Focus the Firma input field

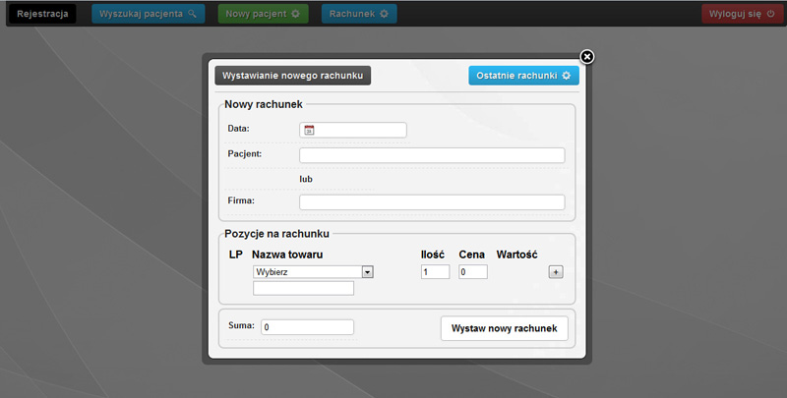click(432, 202)
